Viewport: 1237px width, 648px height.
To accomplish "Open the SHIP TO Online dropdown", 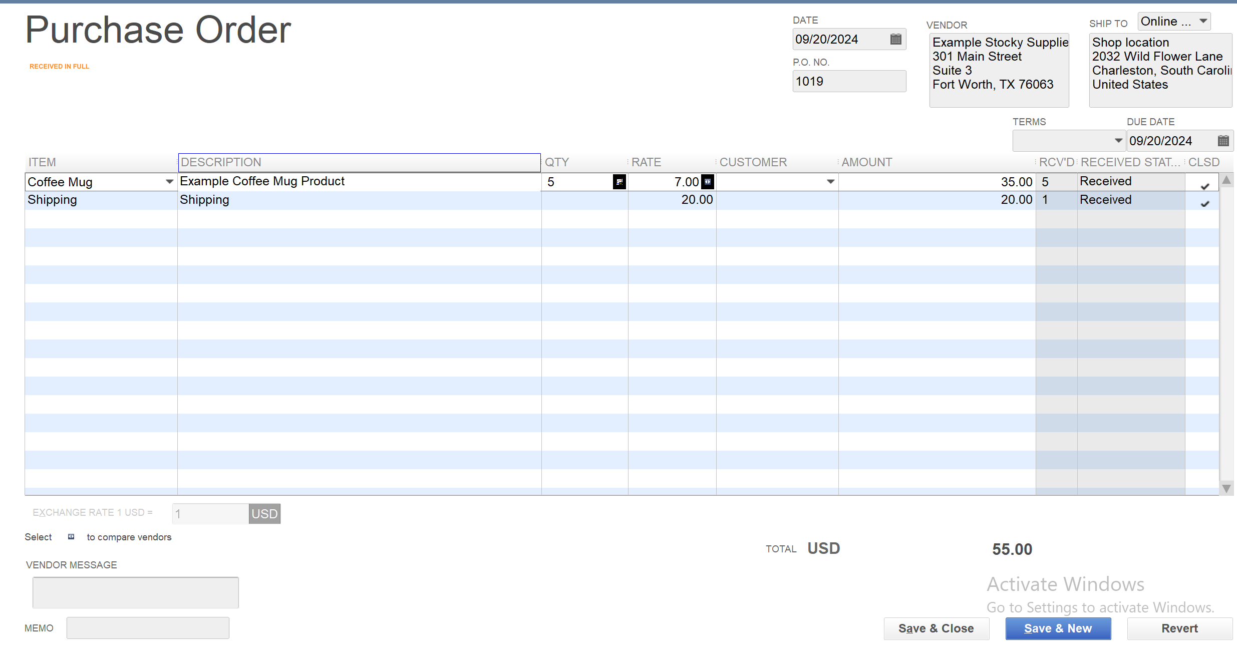I will point(1202,22).
